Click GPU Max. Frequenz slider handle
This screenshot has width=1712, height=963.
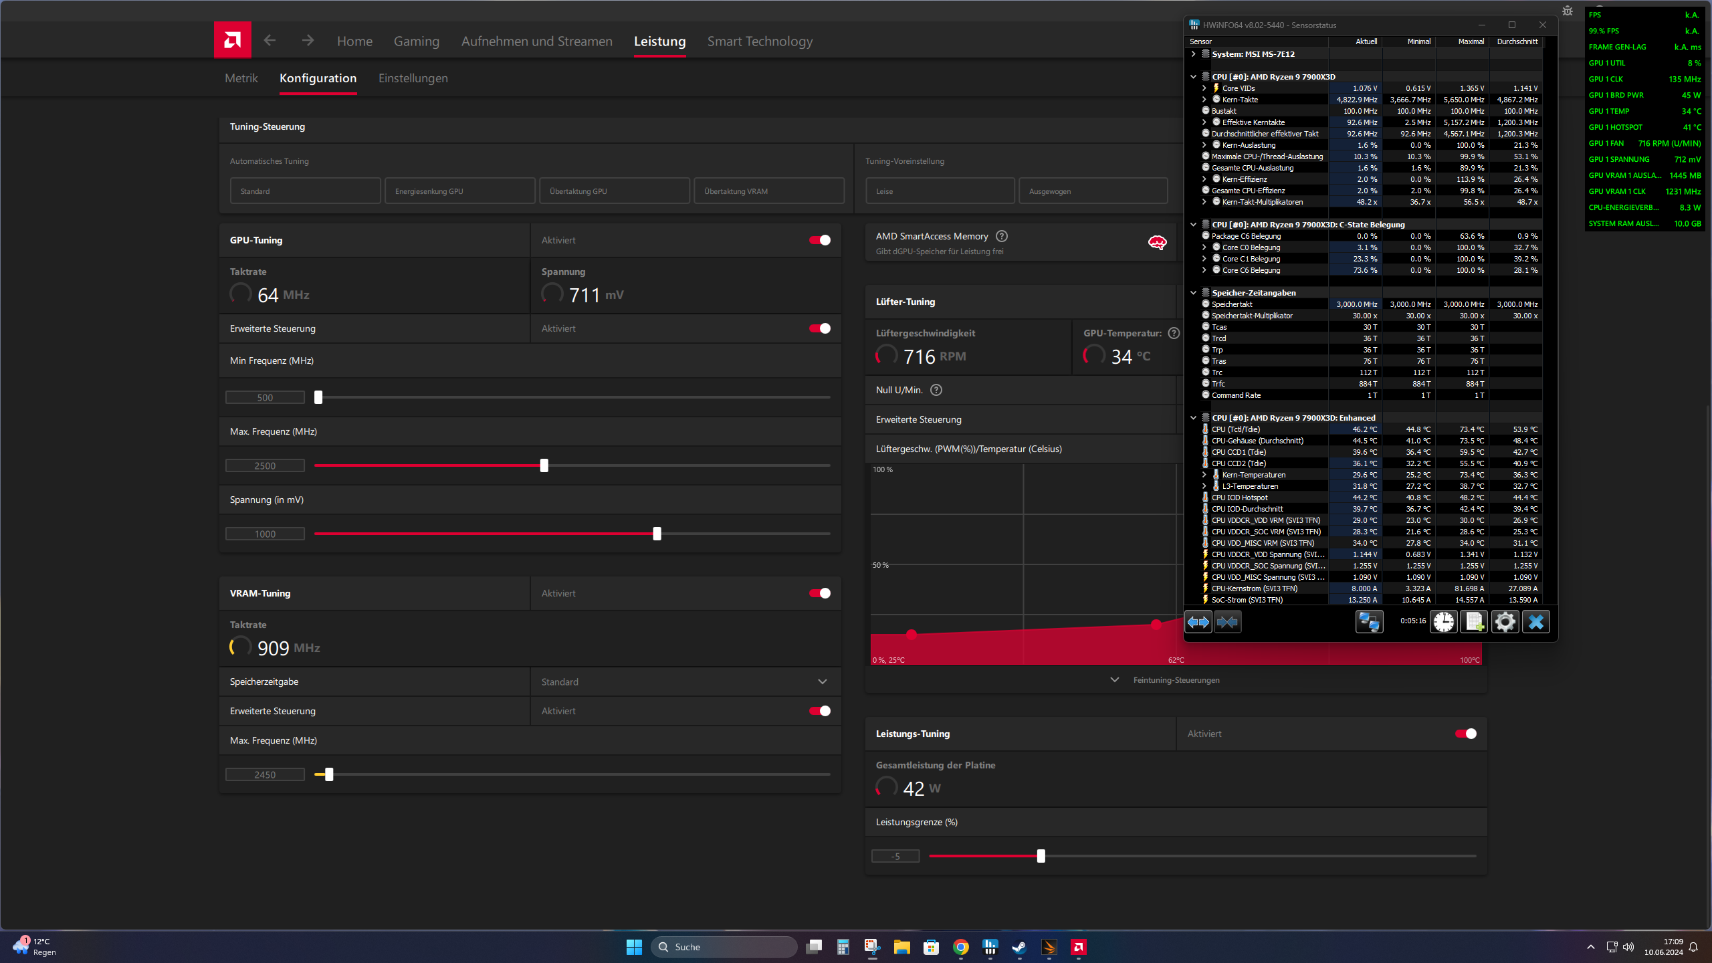pos(544,465)
